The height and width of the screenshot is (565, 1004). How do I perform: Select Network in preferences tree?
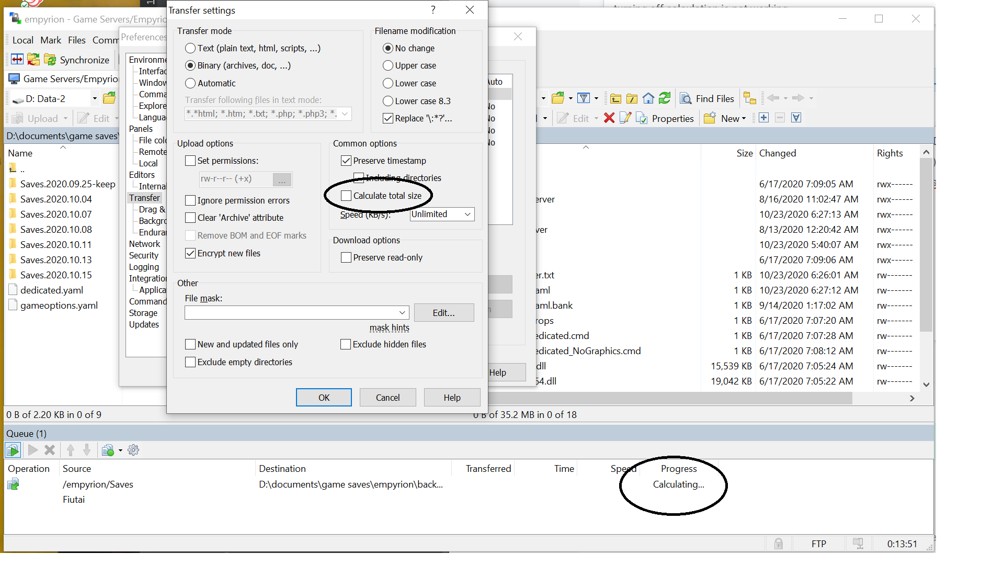pyautogui.click(x=145, y=244)
